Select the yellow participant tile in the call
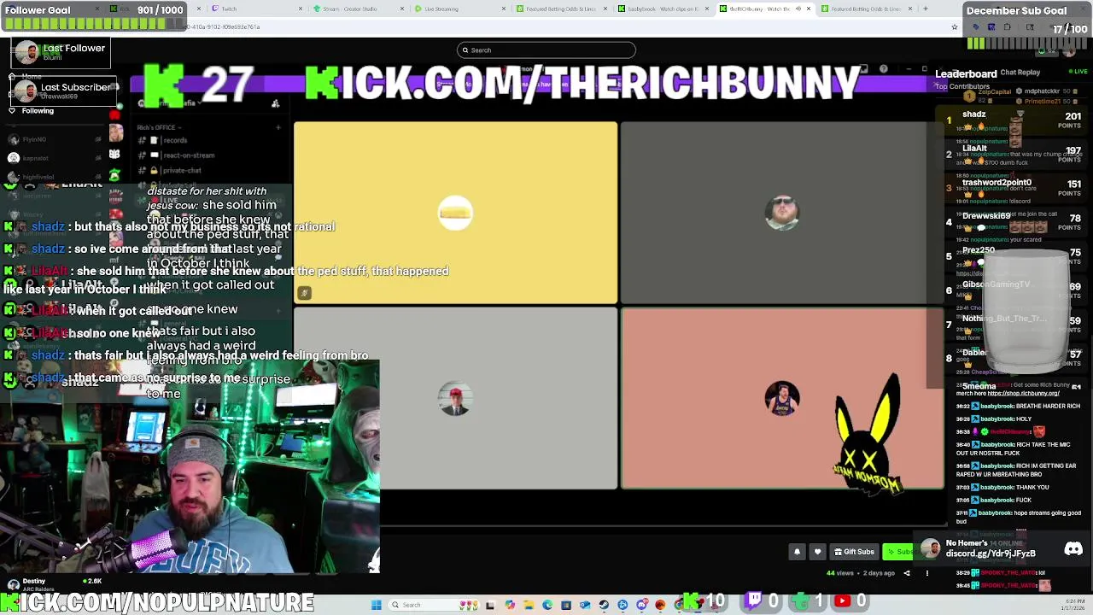Viewport: 1093px width, 615px height. [455, 213]
